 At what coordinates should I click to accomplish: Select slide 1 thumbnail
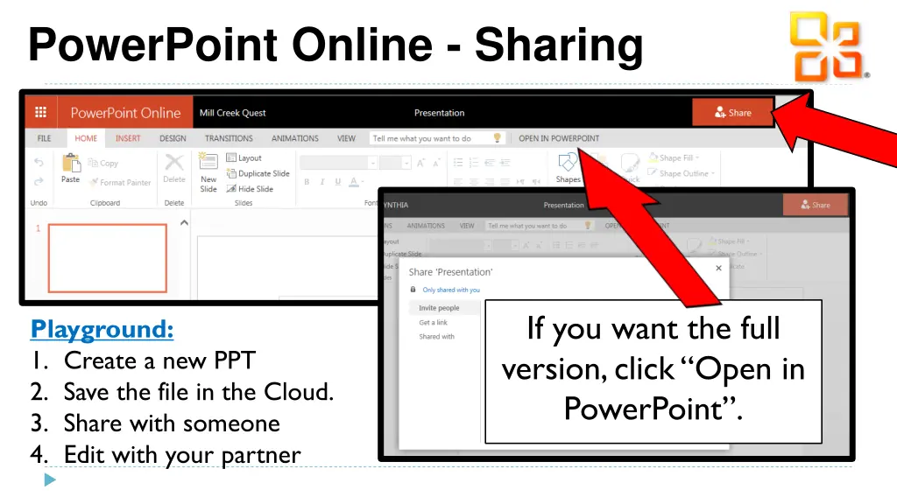(x=108, y=258)
